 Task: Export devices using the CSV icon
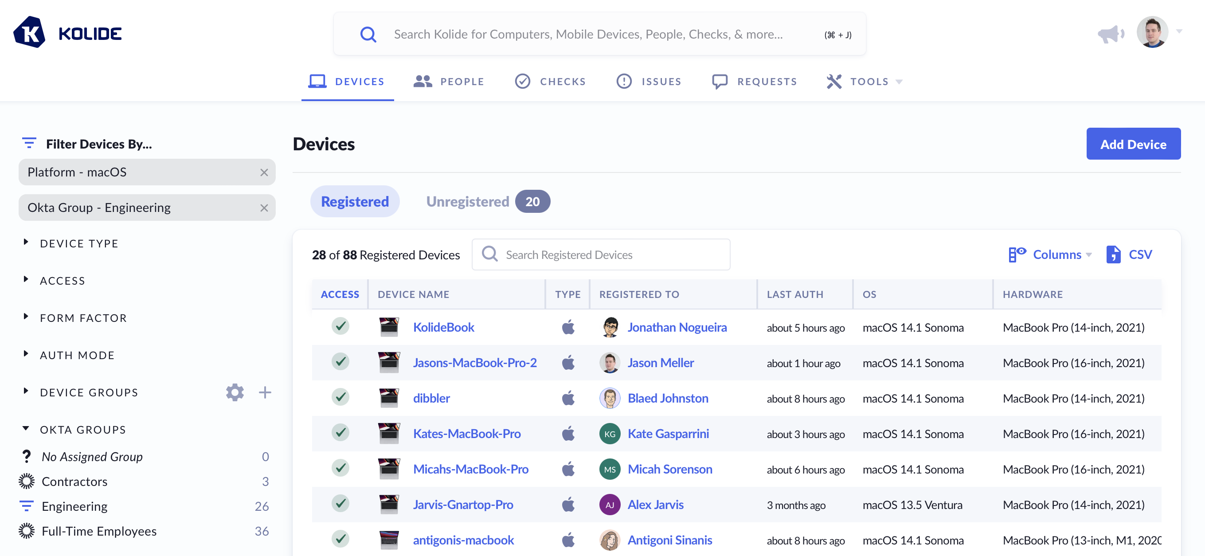pos(1113,255)
